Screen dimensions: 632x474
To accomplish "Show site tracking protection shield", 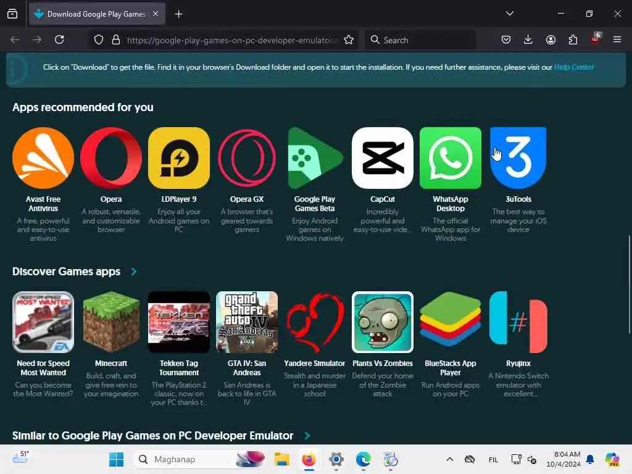I will (99, 39).
